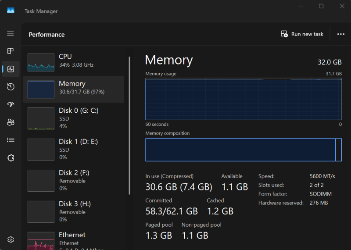The height and width of the screenshot is (250, 351).
Task: Click the 32.0 GB total memory label
Action: point(330,62)
